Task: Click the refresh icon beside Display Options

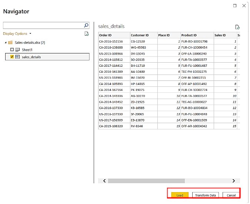Action: point(86,34)
